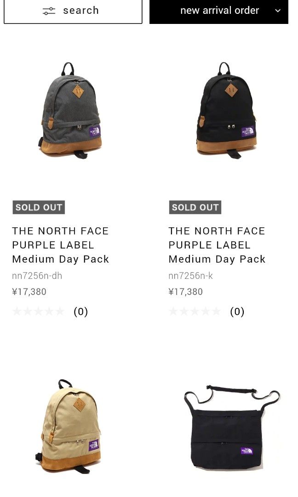View the beige Day Pack photo

point(69,426)
